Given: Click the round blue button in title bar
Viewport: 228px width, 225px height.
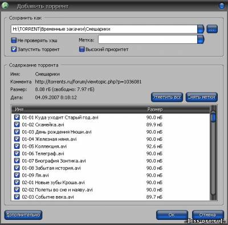Looking at the screenshot, I should [222, 6].
